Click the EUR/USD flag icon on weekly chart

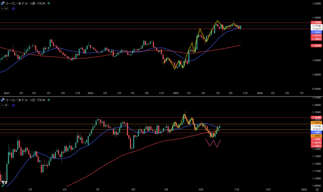pos(3,3)
